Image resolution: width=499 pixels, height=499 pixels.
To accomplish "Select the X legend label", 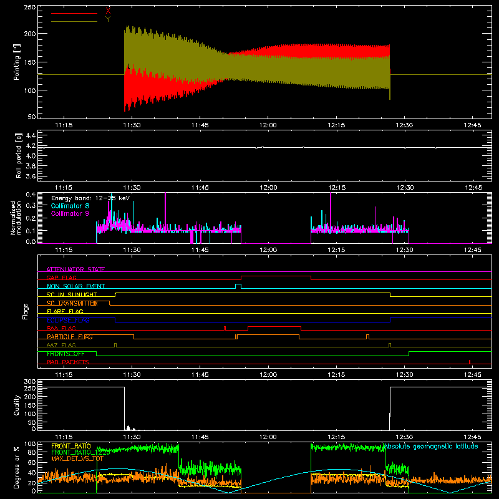I will (108, 11).
